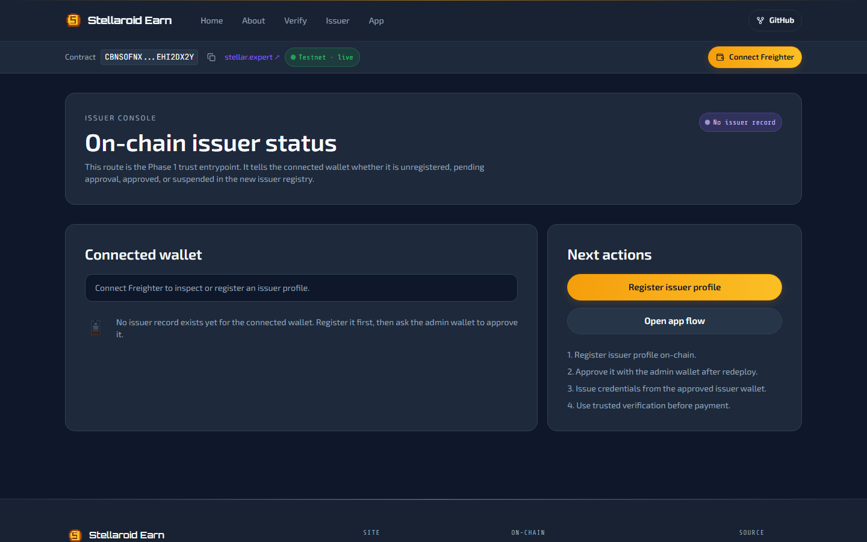Open the stellar.expert contract link

pos(248,57)
